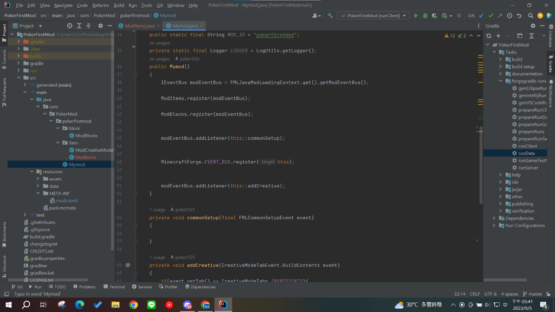Select runClient Gradle task
555x312 pixels.
pos(527,146)
